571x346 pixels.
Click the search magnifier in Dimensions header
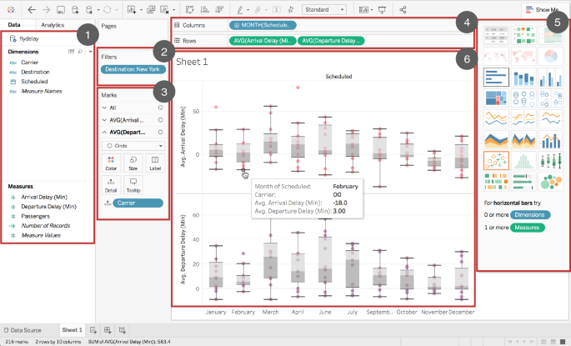pyautogui.click(x=80, y=52)
